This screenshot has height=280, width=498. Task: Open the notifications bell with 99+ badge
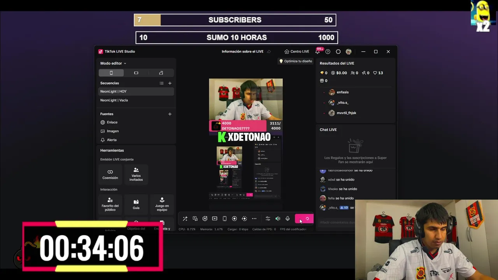(318, 51)
